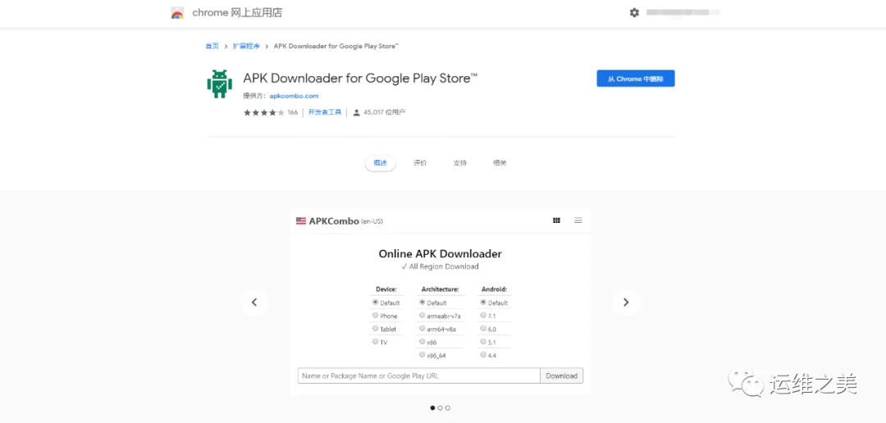886x423 pixels.
Task: Open the hamburger menu in APKCombo preview
Action: (578, 221)
